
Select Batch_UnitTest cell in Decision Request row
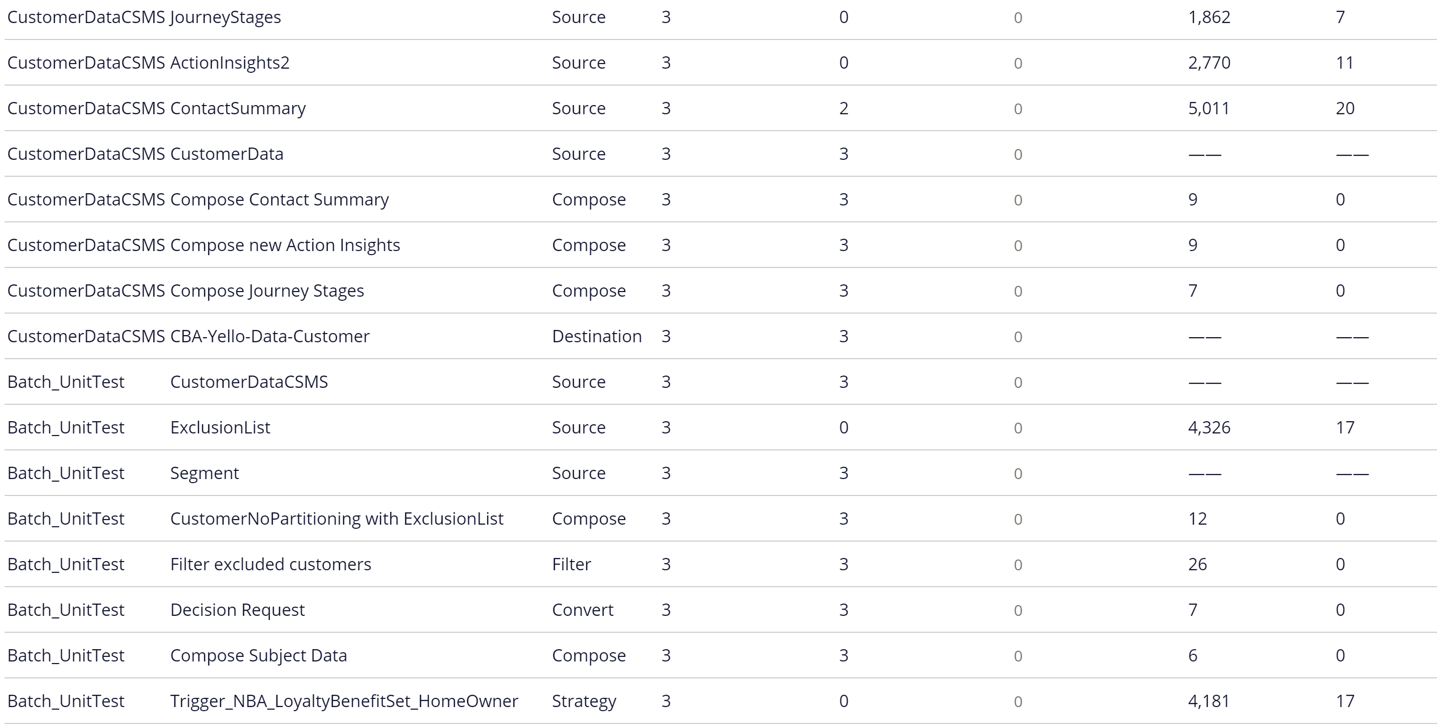(66, 610)
